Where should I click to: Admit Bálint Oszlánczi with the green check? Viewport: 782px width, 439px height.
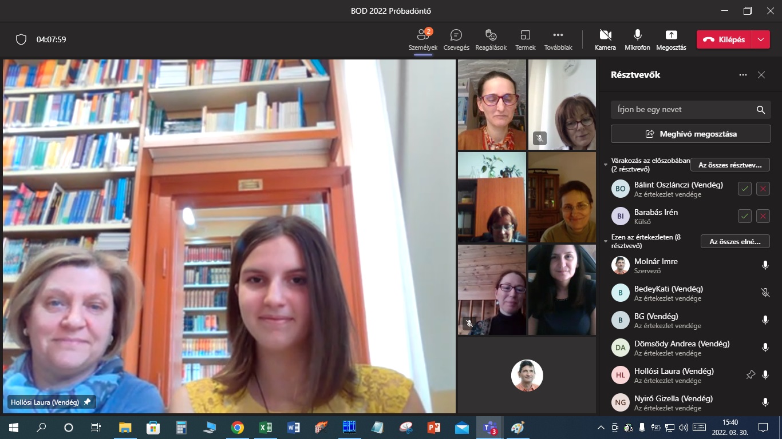point(745,189)
